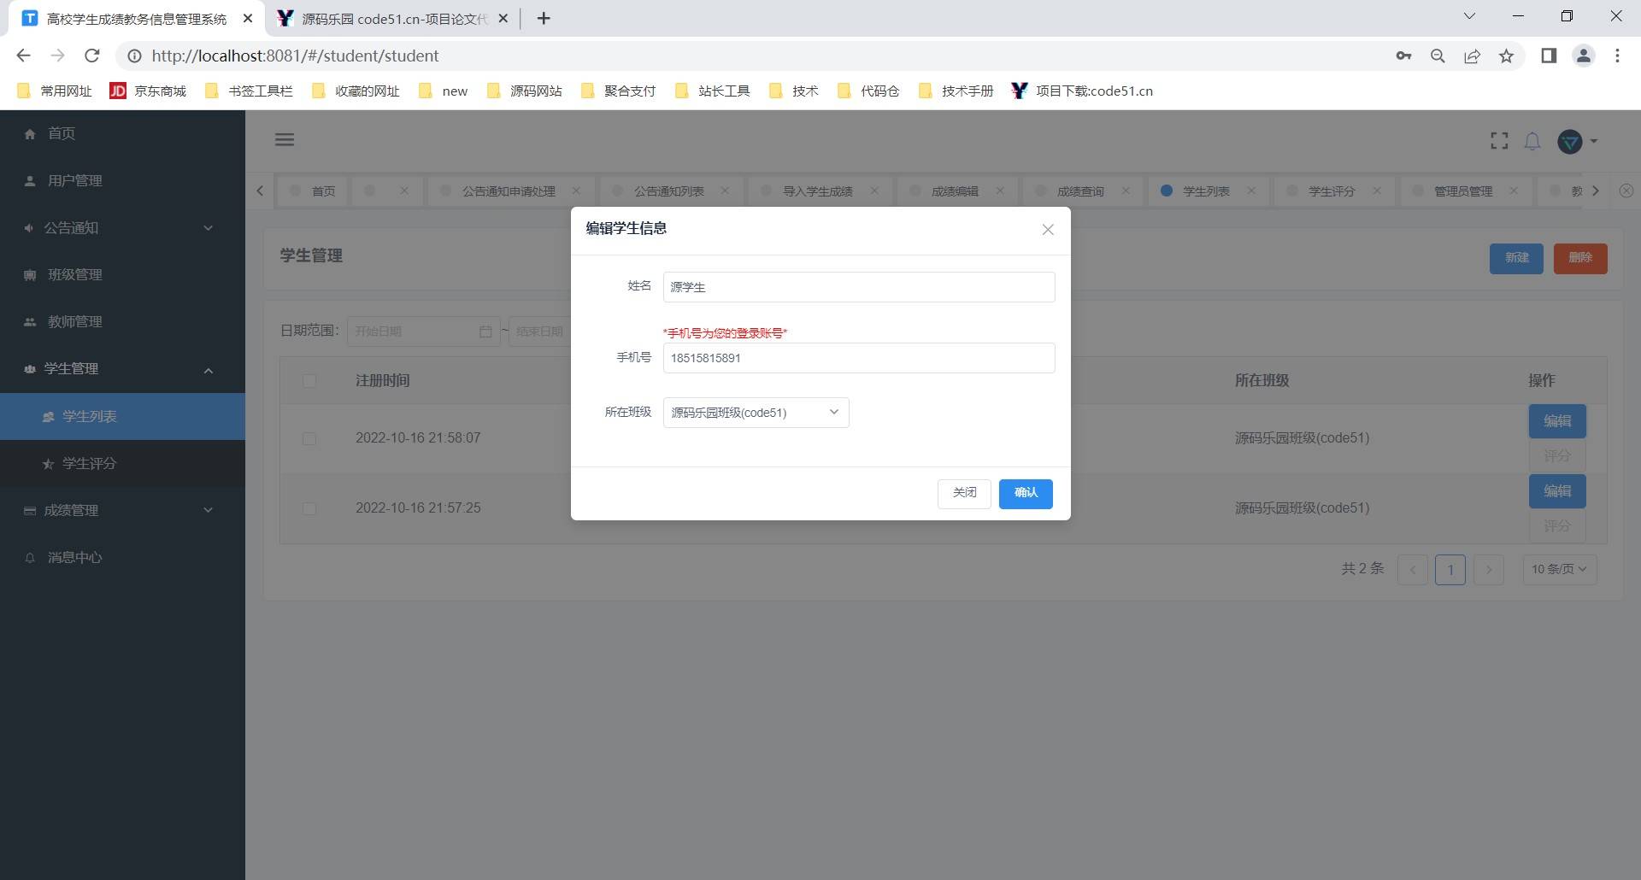Image resolution: width=1641 pixels, height=880 pixels.
Task: Open the password key icon
Action: (x=1403, y=56)
